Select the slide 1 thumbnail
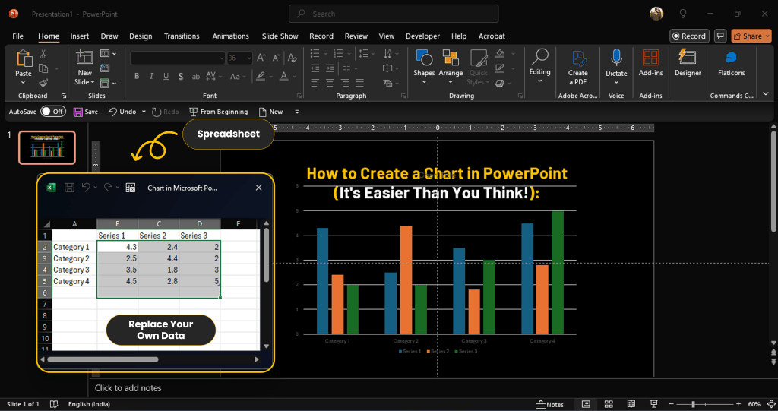Screen dimensions: 778x411 pyautogui.click(x=47, y=147)
